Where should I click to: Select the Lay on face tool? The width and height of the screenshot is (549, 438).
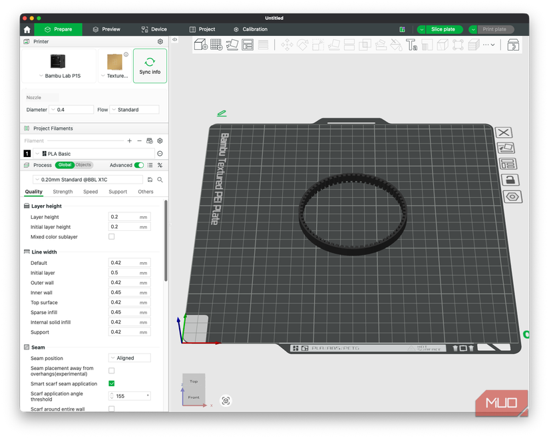pyautogui.click(x=333, y=45)
